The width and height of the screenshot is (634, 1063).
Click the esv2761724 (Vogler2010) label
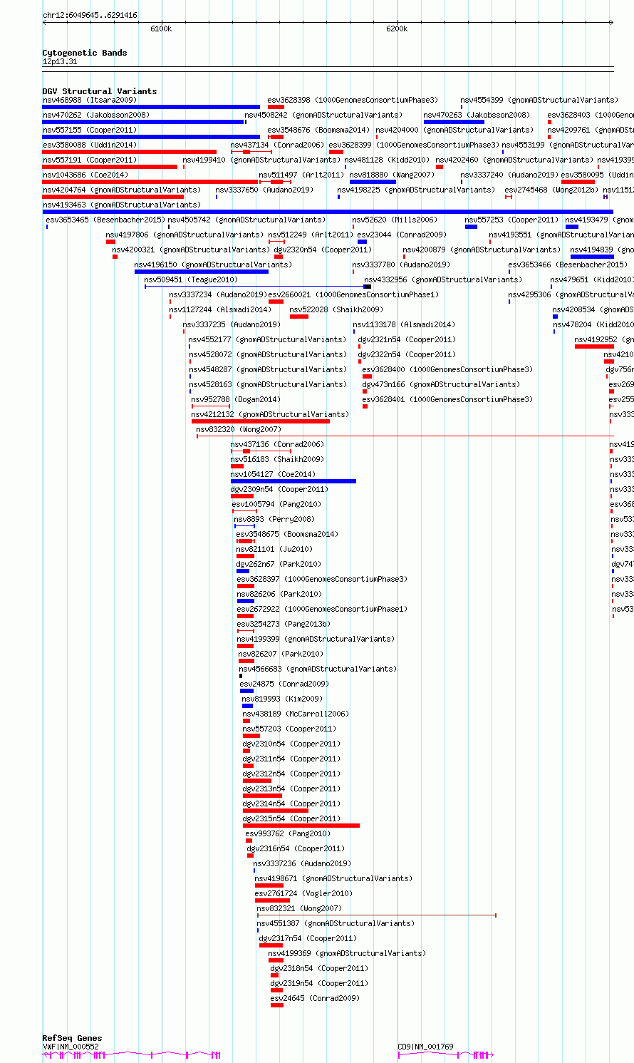tap(303, 893)
